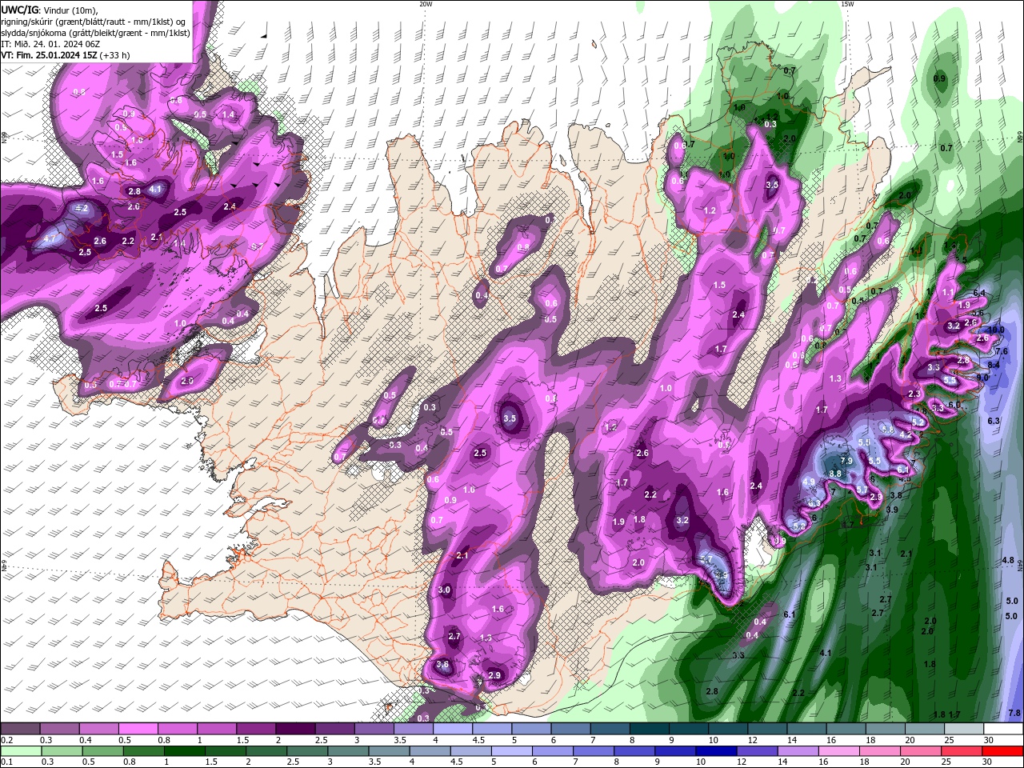
Task: Choose the 8 dark teal swatch, upper legend
Action: click(648, 729)
